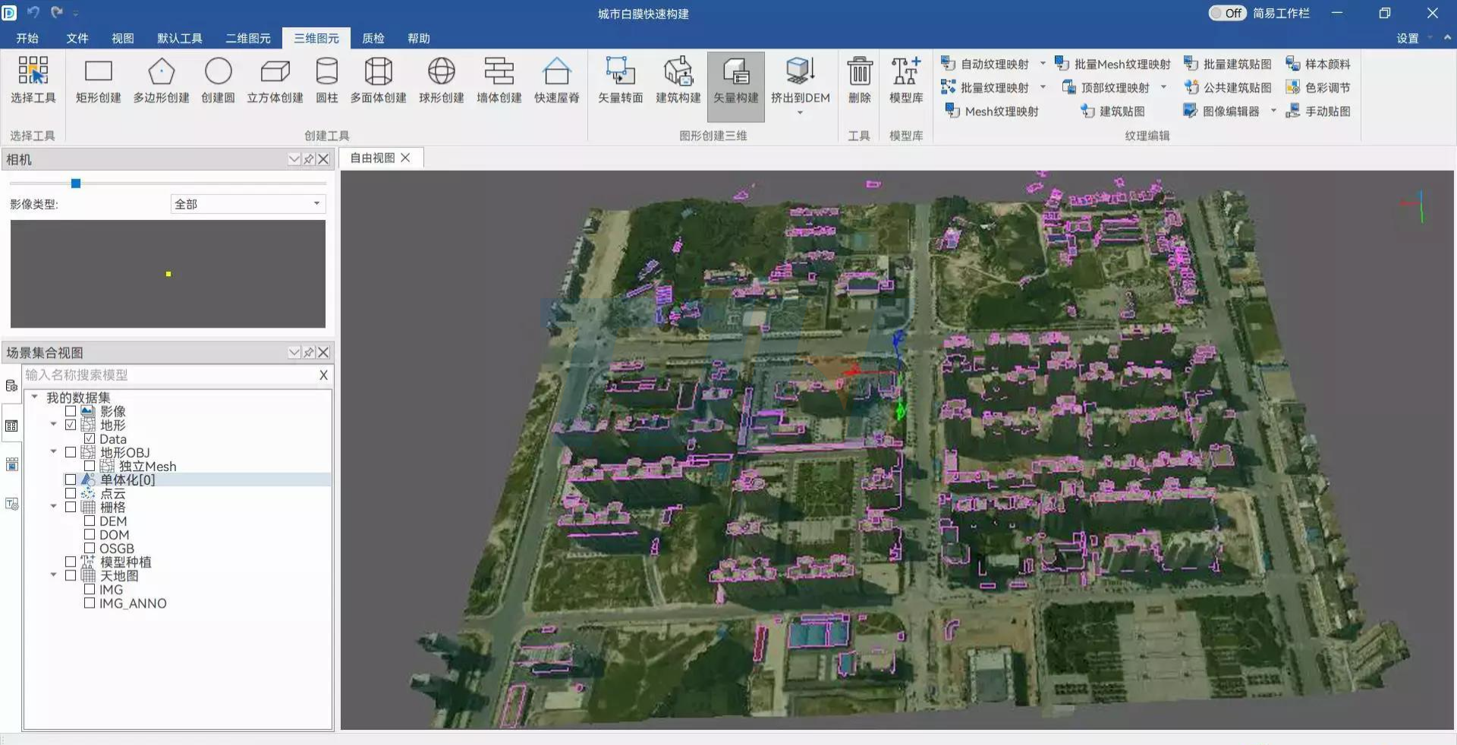The width and height of the screenshot is (1457, 745).
Task: Click the 删除 delete trash icon
Action: (859, 72)
